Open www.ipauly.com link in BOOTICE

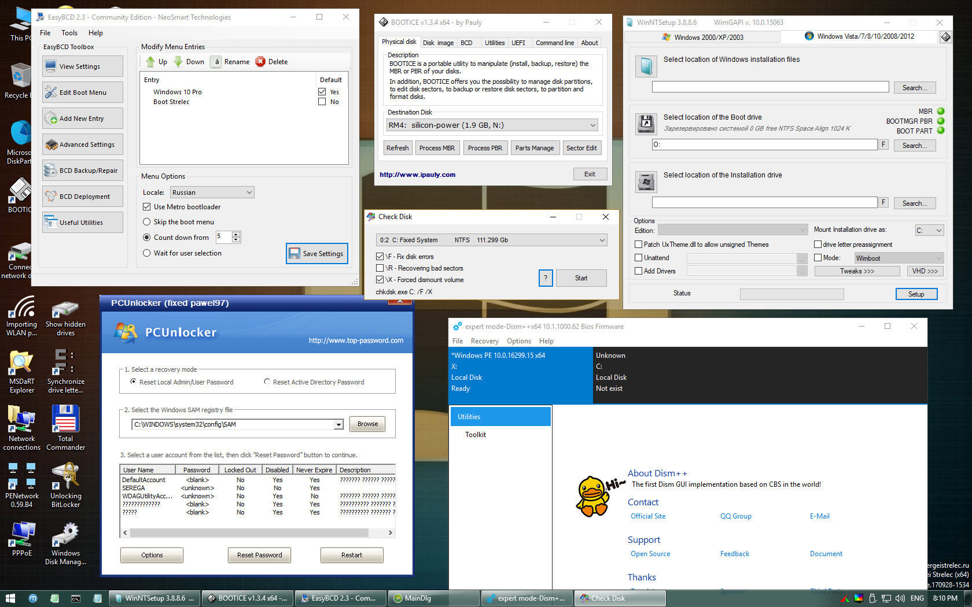click(417, 175)
